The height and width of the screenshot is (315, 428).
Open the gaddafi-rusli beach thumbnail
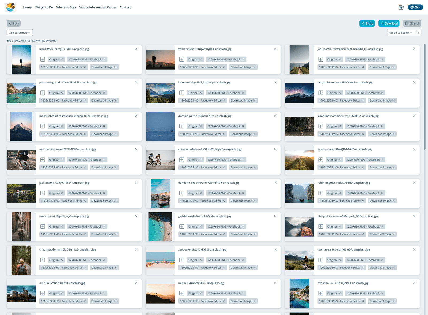[x=160, y=227]
